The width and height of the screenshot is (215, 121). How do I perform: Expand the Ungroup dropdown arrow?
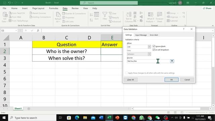tap(180, 17)
